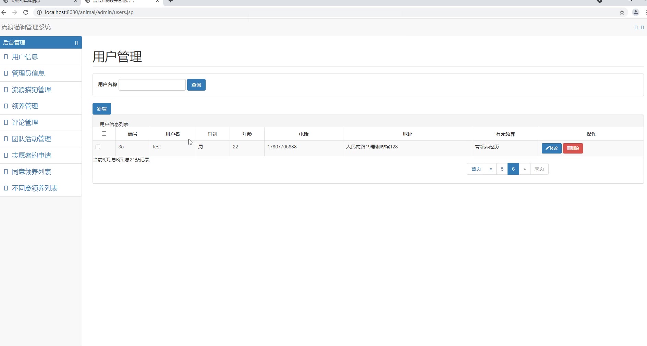The image size is (647, 346).
Task: Go to next page with » link
Action: 525,169
